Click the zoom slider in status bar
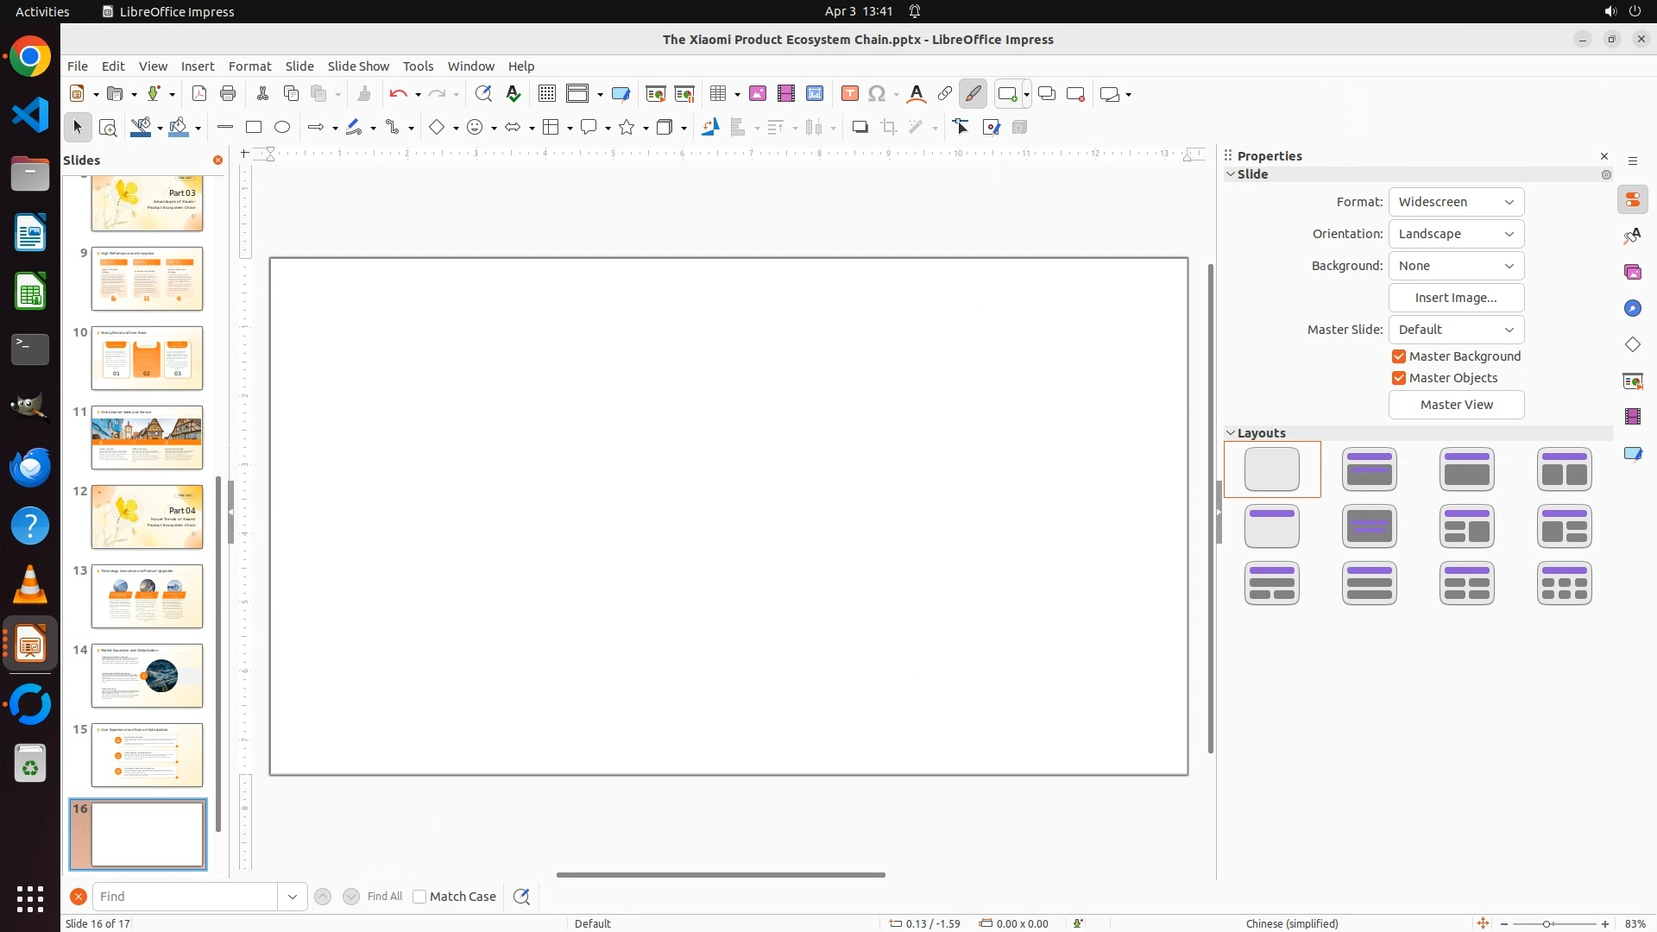 coord(1547,923)
